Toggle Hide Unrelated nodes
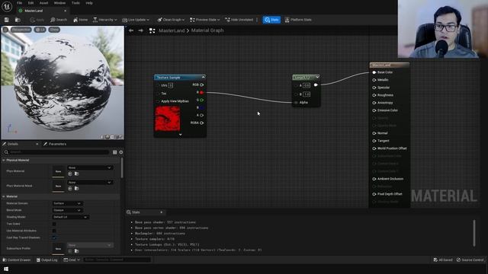Screen dimensions: 488x274 [239, 20]
